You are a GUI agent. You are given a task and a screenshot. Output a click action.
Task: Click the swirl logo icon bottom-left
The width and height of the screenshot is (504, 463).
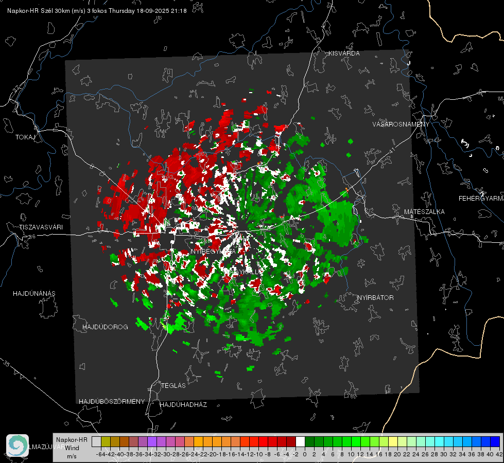coord(18,446)
